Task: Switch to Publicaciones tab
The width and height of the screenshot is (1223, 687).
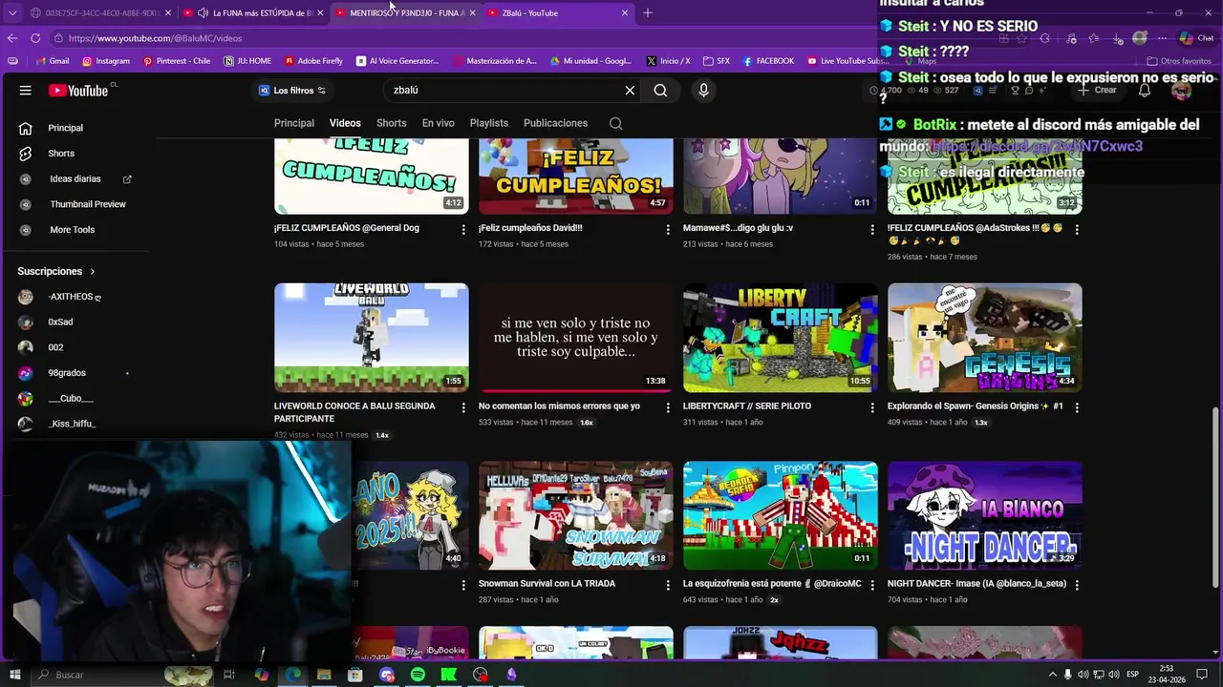Action: pos(555,123)
